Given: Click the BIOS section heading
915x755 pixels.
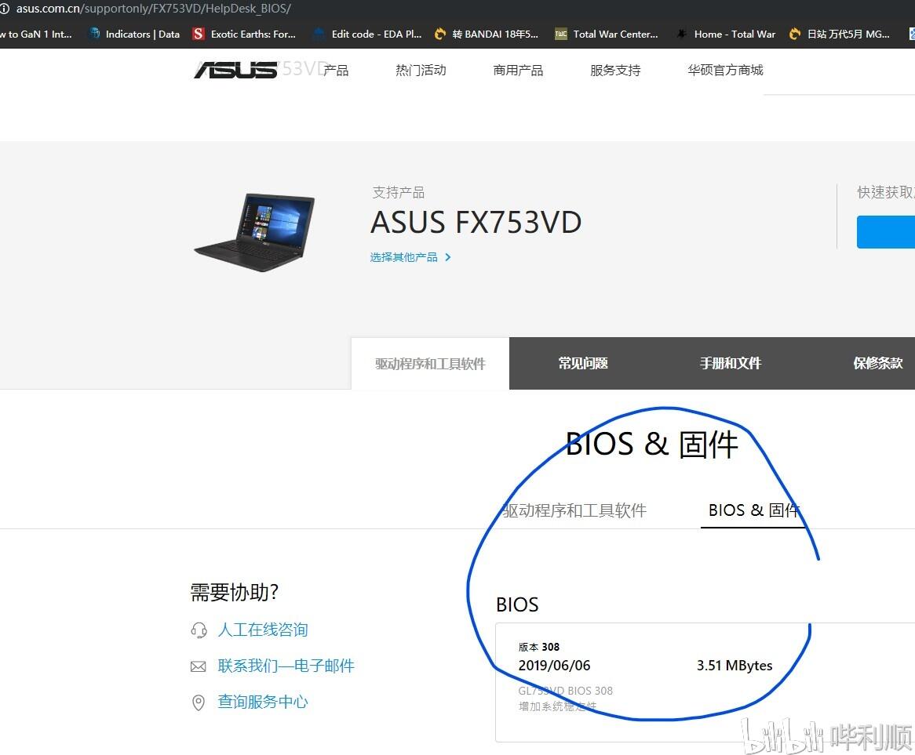Looking at the screenshot, I should pos(517,604).
